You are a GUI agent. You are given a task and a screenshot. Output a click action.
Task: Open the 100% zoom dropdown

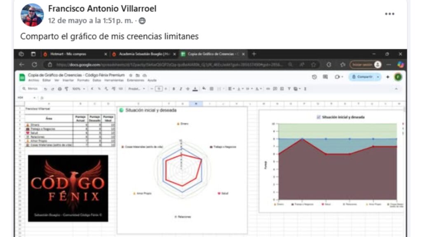pyautogui.click(x=79, y=89)
